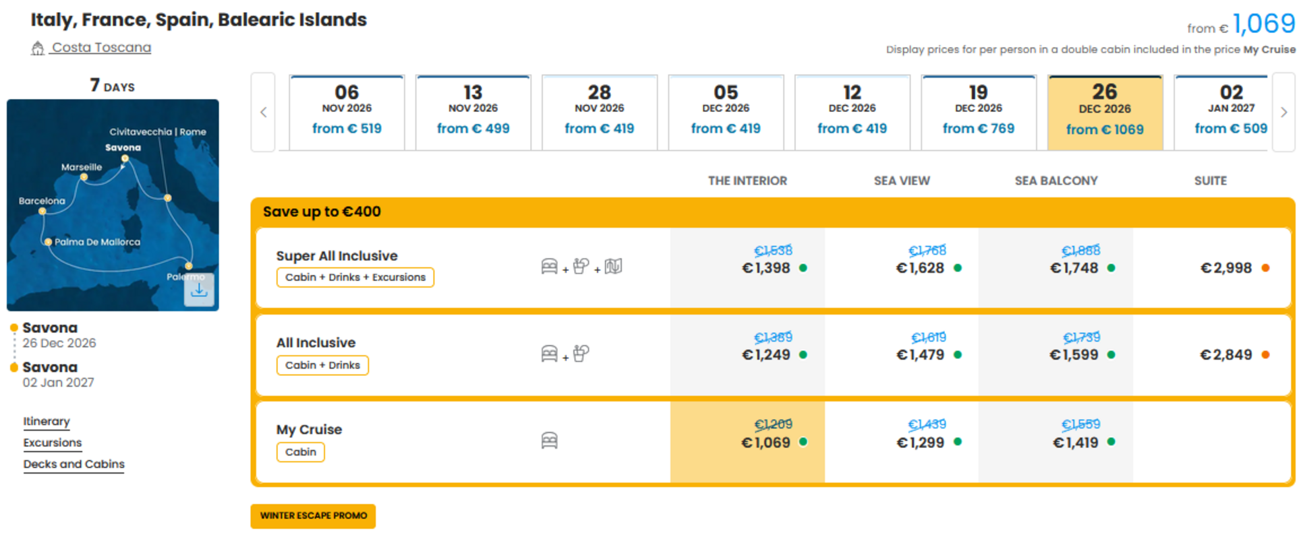Image resolution: width=1299 pixels, height=539 pixels.
Task: Click the Winter Escape Promo button
Action: (x=313, y=516)
